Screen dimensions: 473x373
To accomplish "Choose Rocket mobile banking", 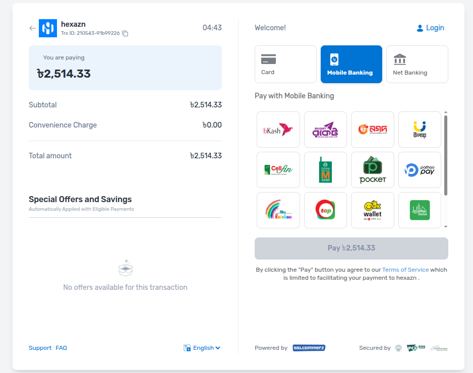I will pyautogui.click(x=325, y=130).
